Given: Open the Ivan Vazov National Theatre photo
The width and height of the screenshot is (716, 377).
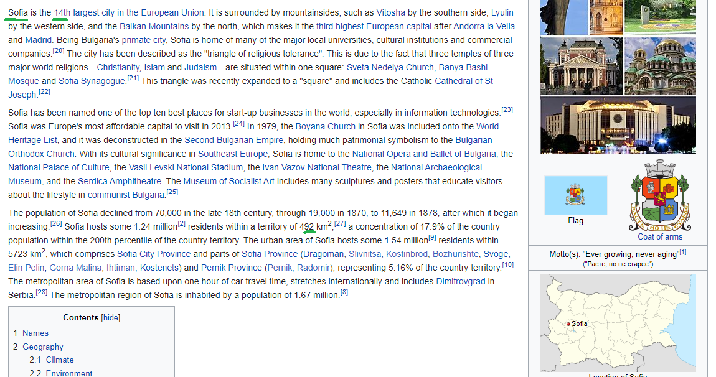Looking at the screenshot, I should point(580,65).
